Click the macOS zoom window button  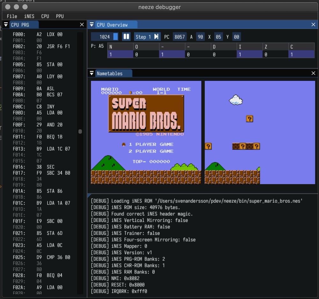[25, 7]
